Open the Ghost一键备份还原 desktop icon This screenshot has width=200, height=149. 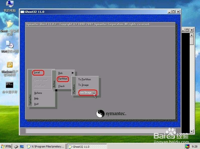pos(10,28)
